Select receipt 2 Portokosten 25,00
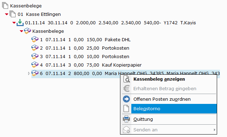 point(80,48)
